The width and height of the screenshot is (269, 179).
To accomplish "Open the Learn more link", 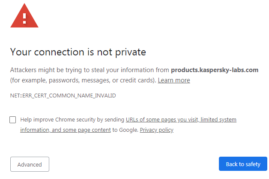I will point(174,80).
